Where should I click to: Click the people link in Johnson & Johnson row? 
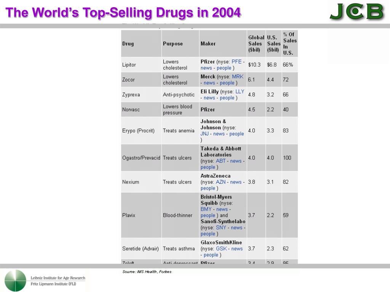[237, 133]
